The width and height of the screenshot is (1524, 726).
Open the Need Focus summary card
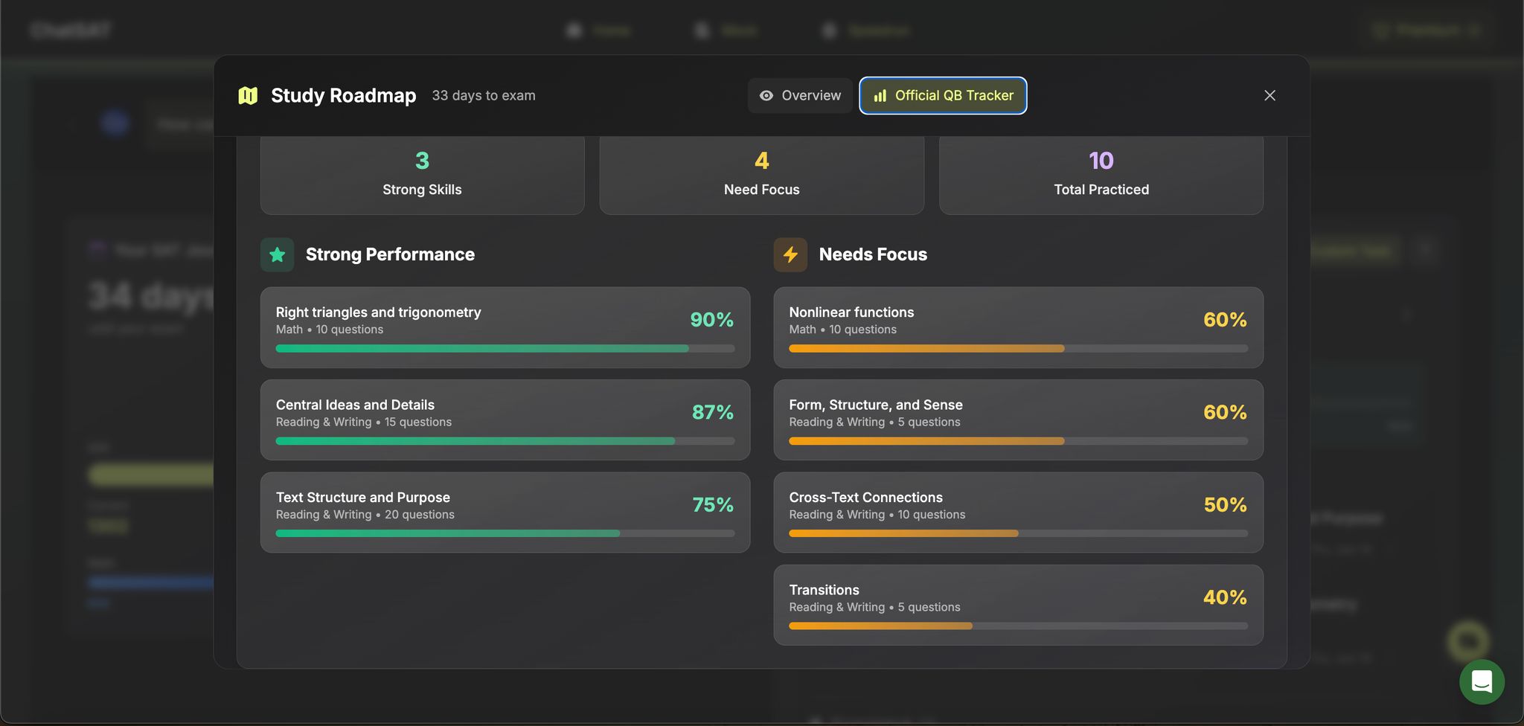pyautogui.click(x=761, y=174)
